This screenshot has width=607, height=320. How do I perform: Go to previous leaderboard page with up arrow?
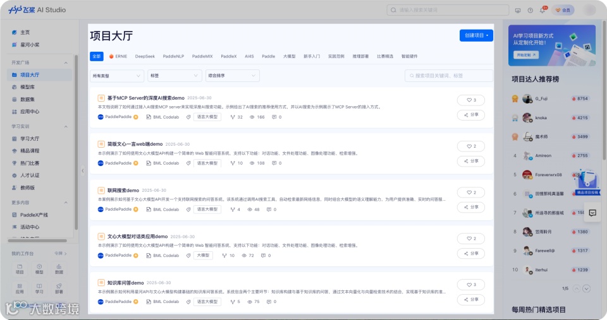(x=577, y=288)
